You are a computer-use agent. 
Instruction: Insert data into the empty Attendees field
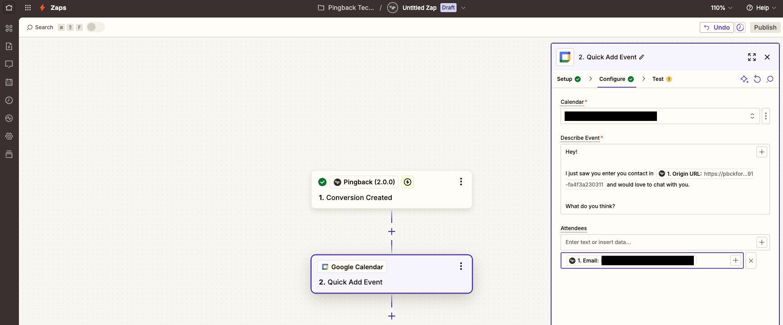(761, 242)
